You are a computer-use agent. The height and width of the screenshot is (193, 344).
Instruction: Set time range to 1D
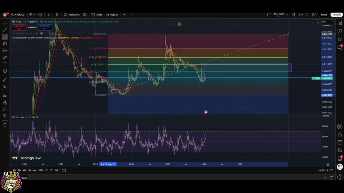pyautogui.click(x=14, y=170)
